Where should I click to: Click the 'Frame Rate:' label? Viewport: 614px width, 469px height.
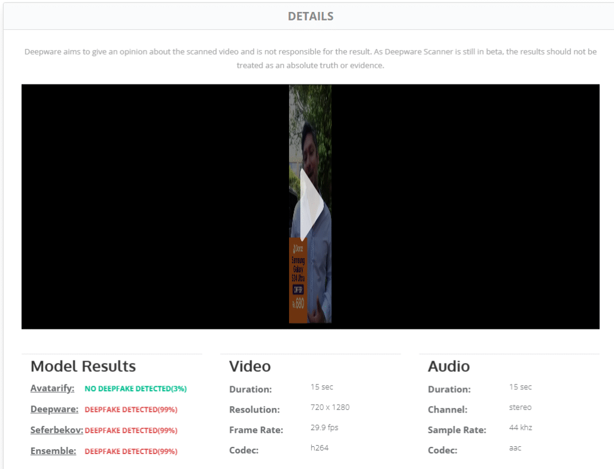point(256,430)
